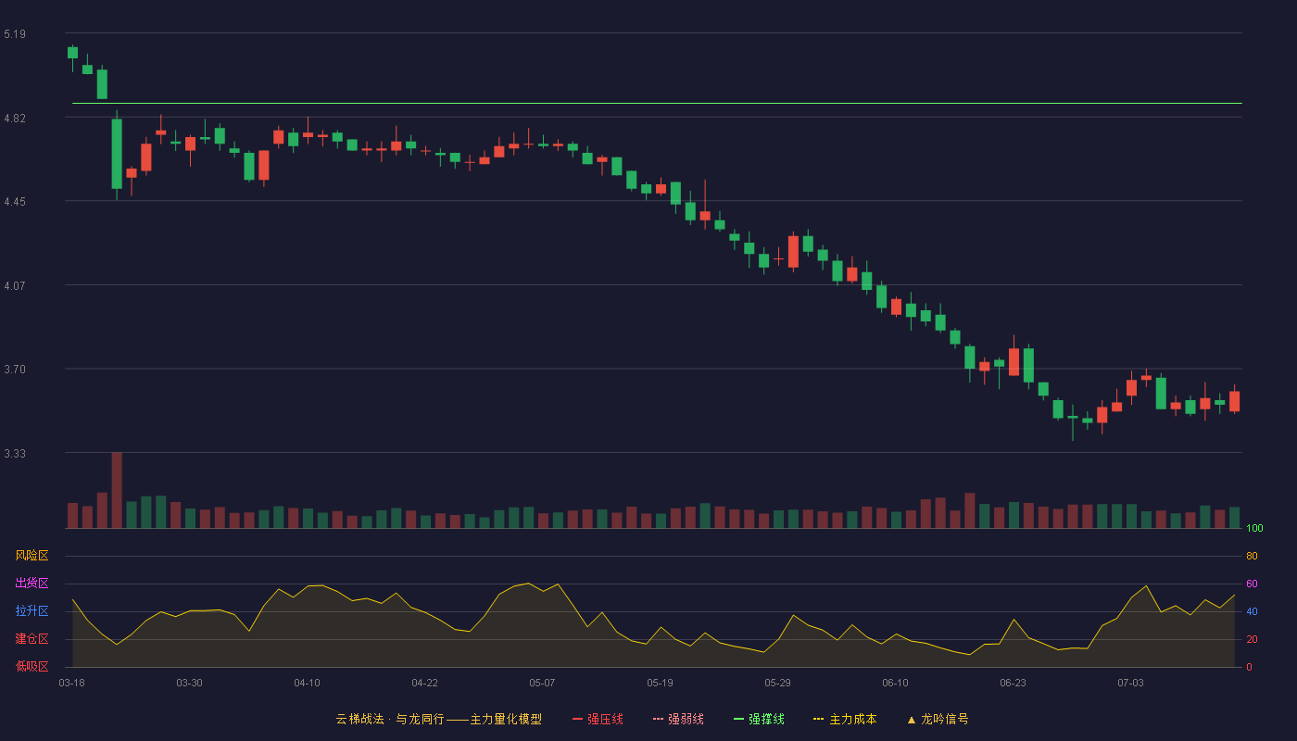Click the 4.82 price axis label
This screenshot has height=741, width=1297.
click(15, 119)
